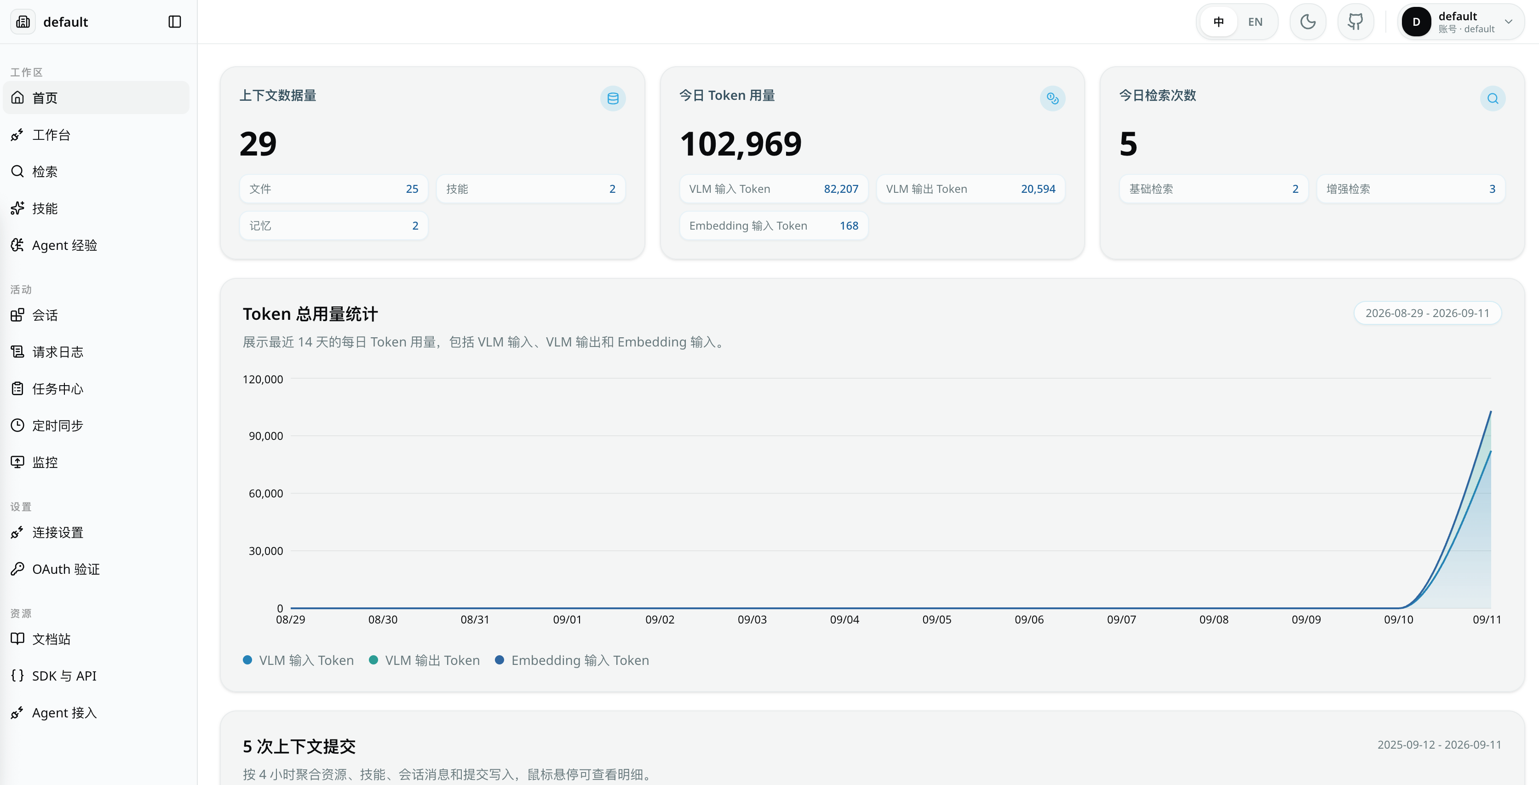Open Agent 接入 page

96,713
